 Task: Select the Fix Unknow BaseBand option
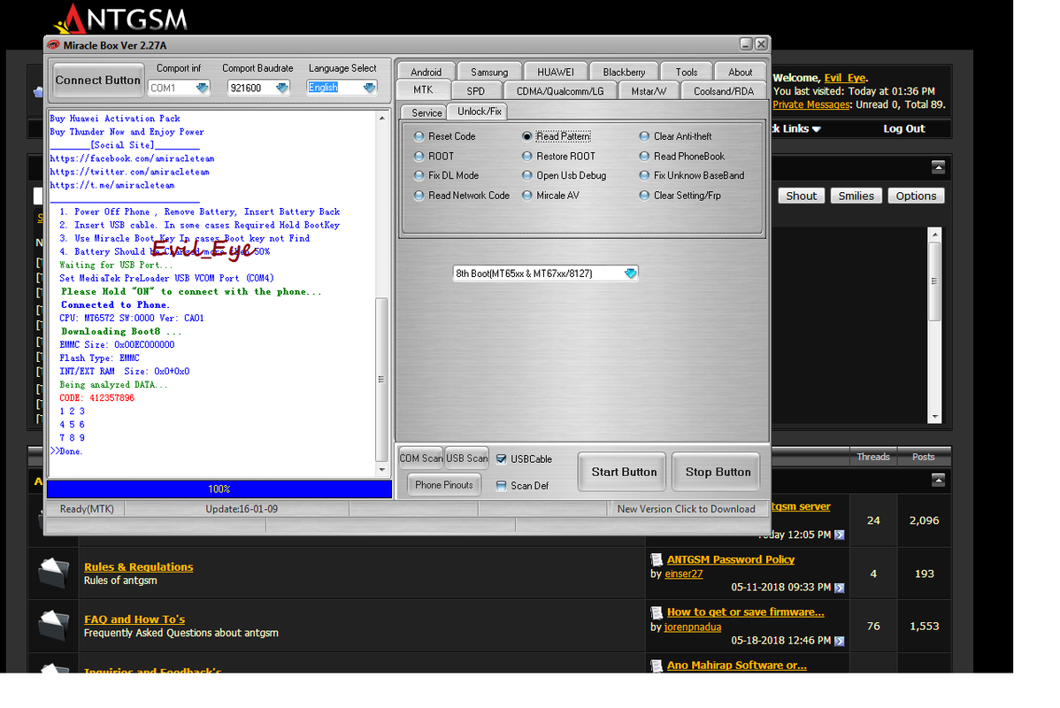pos(692,176)
